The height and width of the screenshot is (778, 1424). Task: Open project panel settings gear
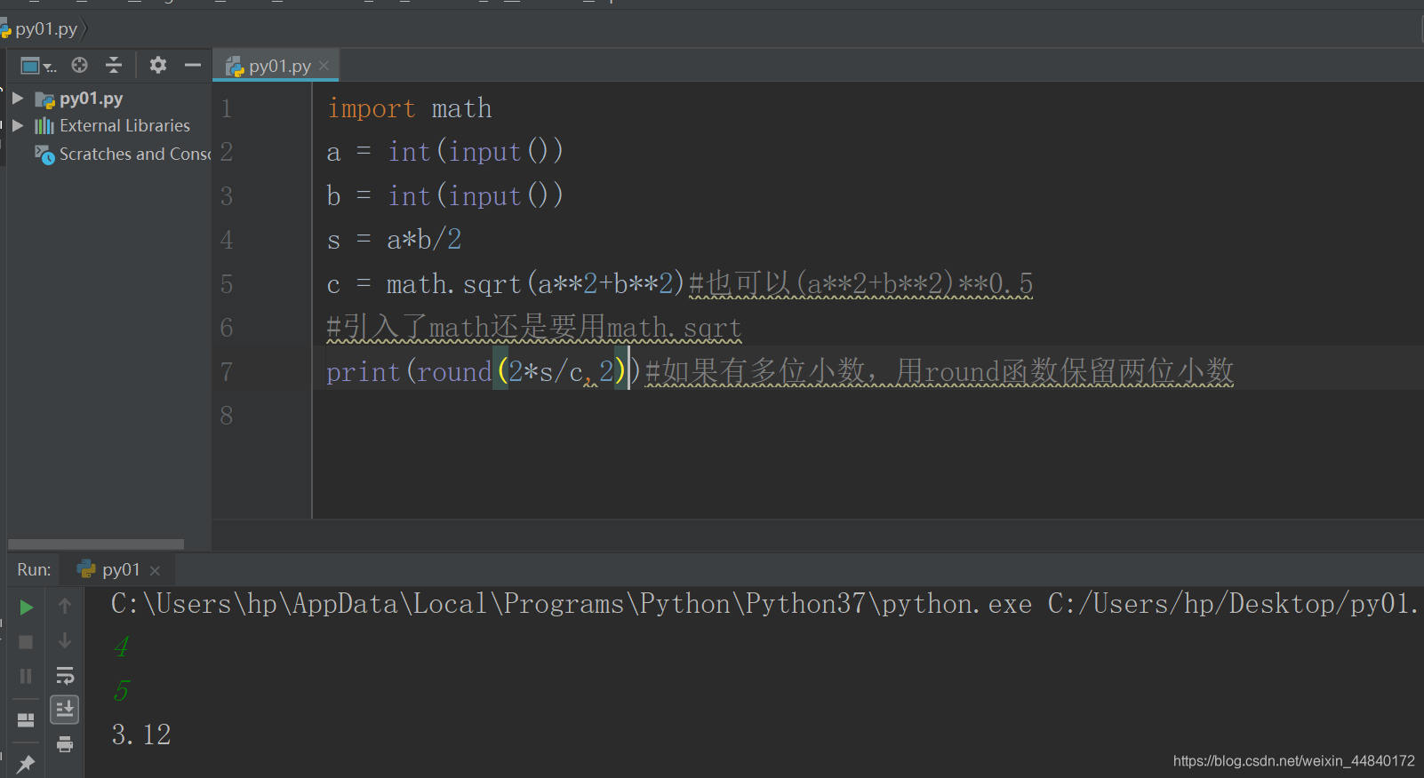pos(158,65)
